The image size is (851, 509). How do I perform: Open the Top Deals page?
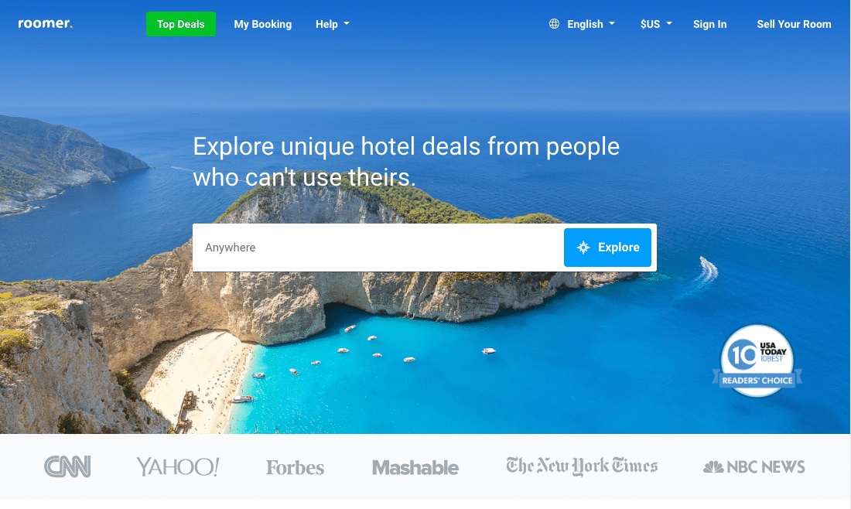tap(181, 24)
